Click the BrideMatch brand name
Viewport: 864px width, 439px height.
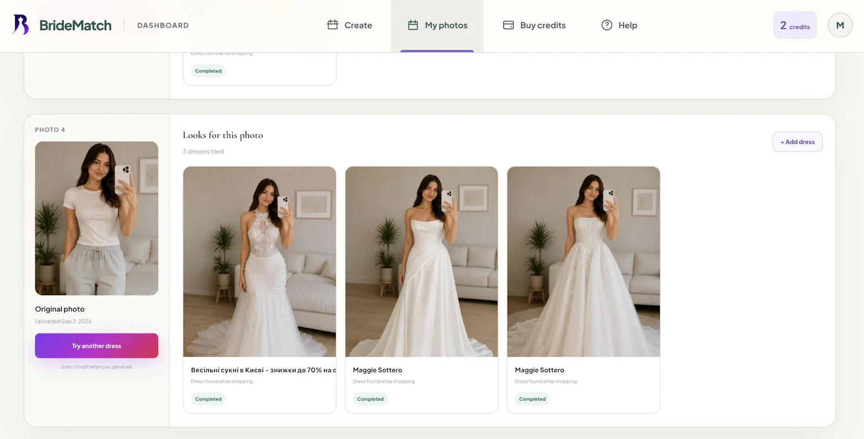click(76, 25)
